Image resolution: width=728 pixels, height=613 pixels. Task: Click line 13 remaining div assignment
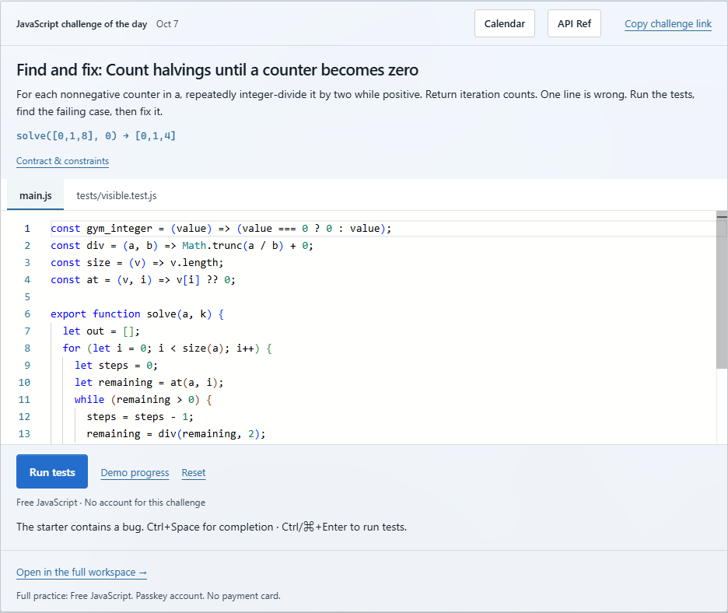176,434
